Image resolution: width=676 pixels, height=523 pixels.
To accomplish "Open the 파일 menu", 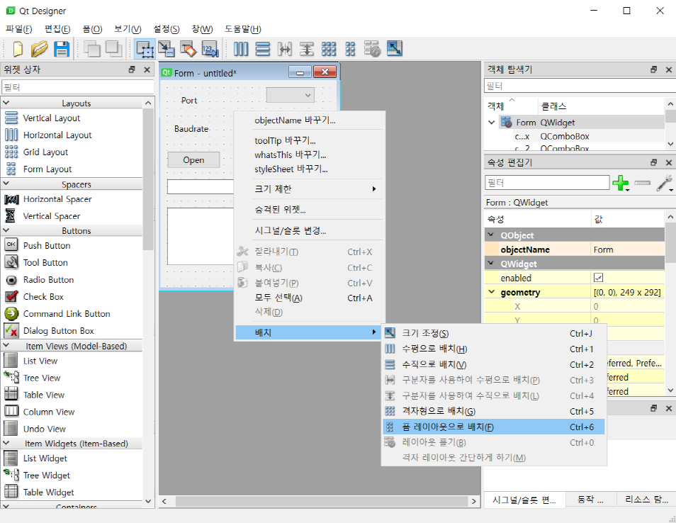I will coord(18,29).
